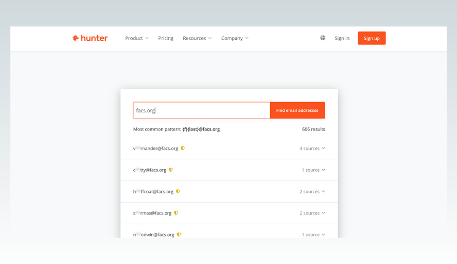Open the language globe selector
Viewport: 457px width, 264px height.
[x=323, y=38]
